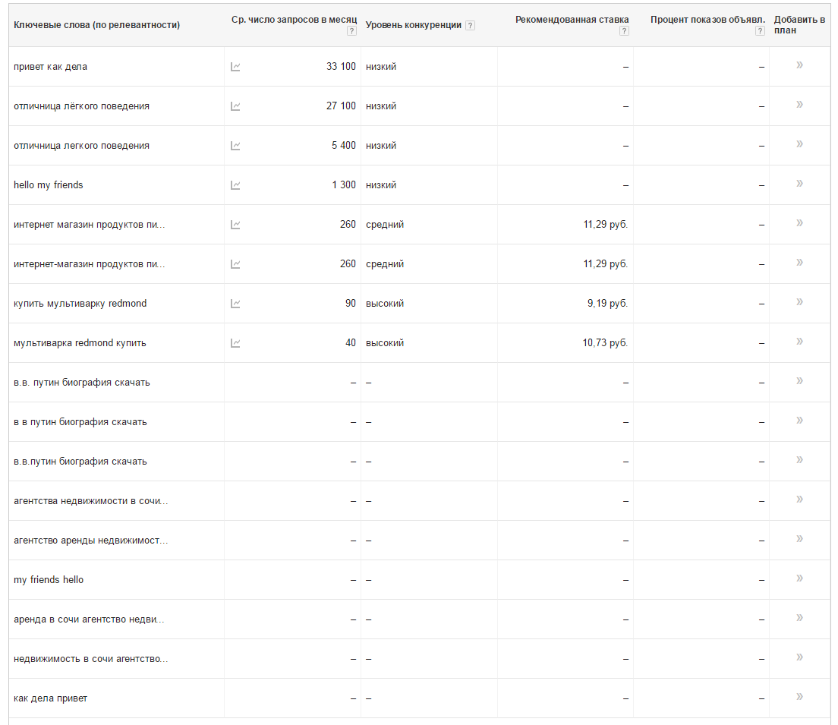This screenshot has height=725, width=838.
Task: Click chart icon for 'купить мультиварку redmond'
Action: click(235, 304)
